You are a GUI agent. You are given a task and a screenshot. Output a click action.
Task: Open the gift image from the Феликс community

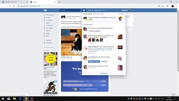coord(120,19)
